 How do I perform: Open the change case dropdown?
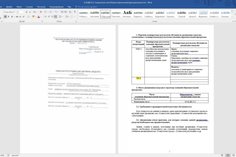pyautogui.click(x=35, y=12)
